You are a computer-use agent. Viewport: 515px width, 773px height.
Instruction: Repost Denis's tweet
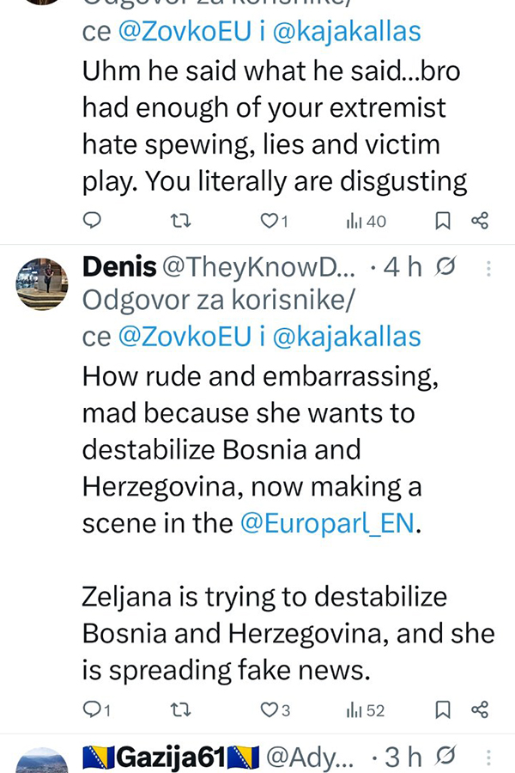click(181, 709)
